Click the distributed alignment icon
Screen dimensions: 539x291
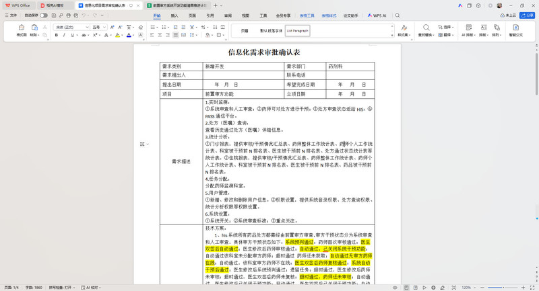click(x=183, y=35)
